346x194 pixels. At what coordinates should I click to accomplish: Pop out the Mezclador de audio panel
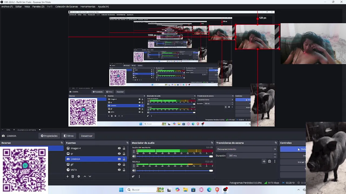(212, 143)
